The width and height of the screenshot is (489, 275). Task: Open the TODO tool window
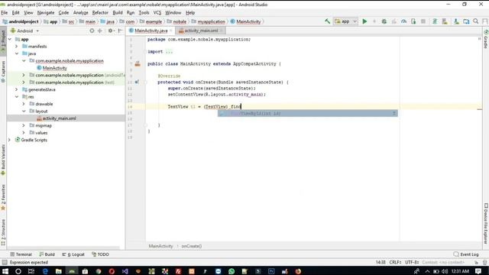coord(100,254)
